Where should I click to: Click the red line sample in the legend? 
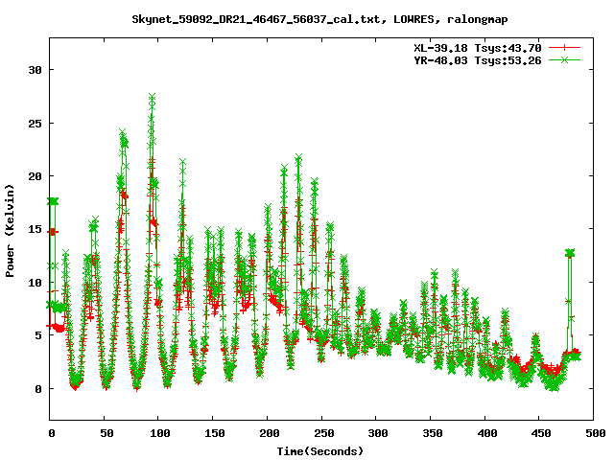click(564, 48)
